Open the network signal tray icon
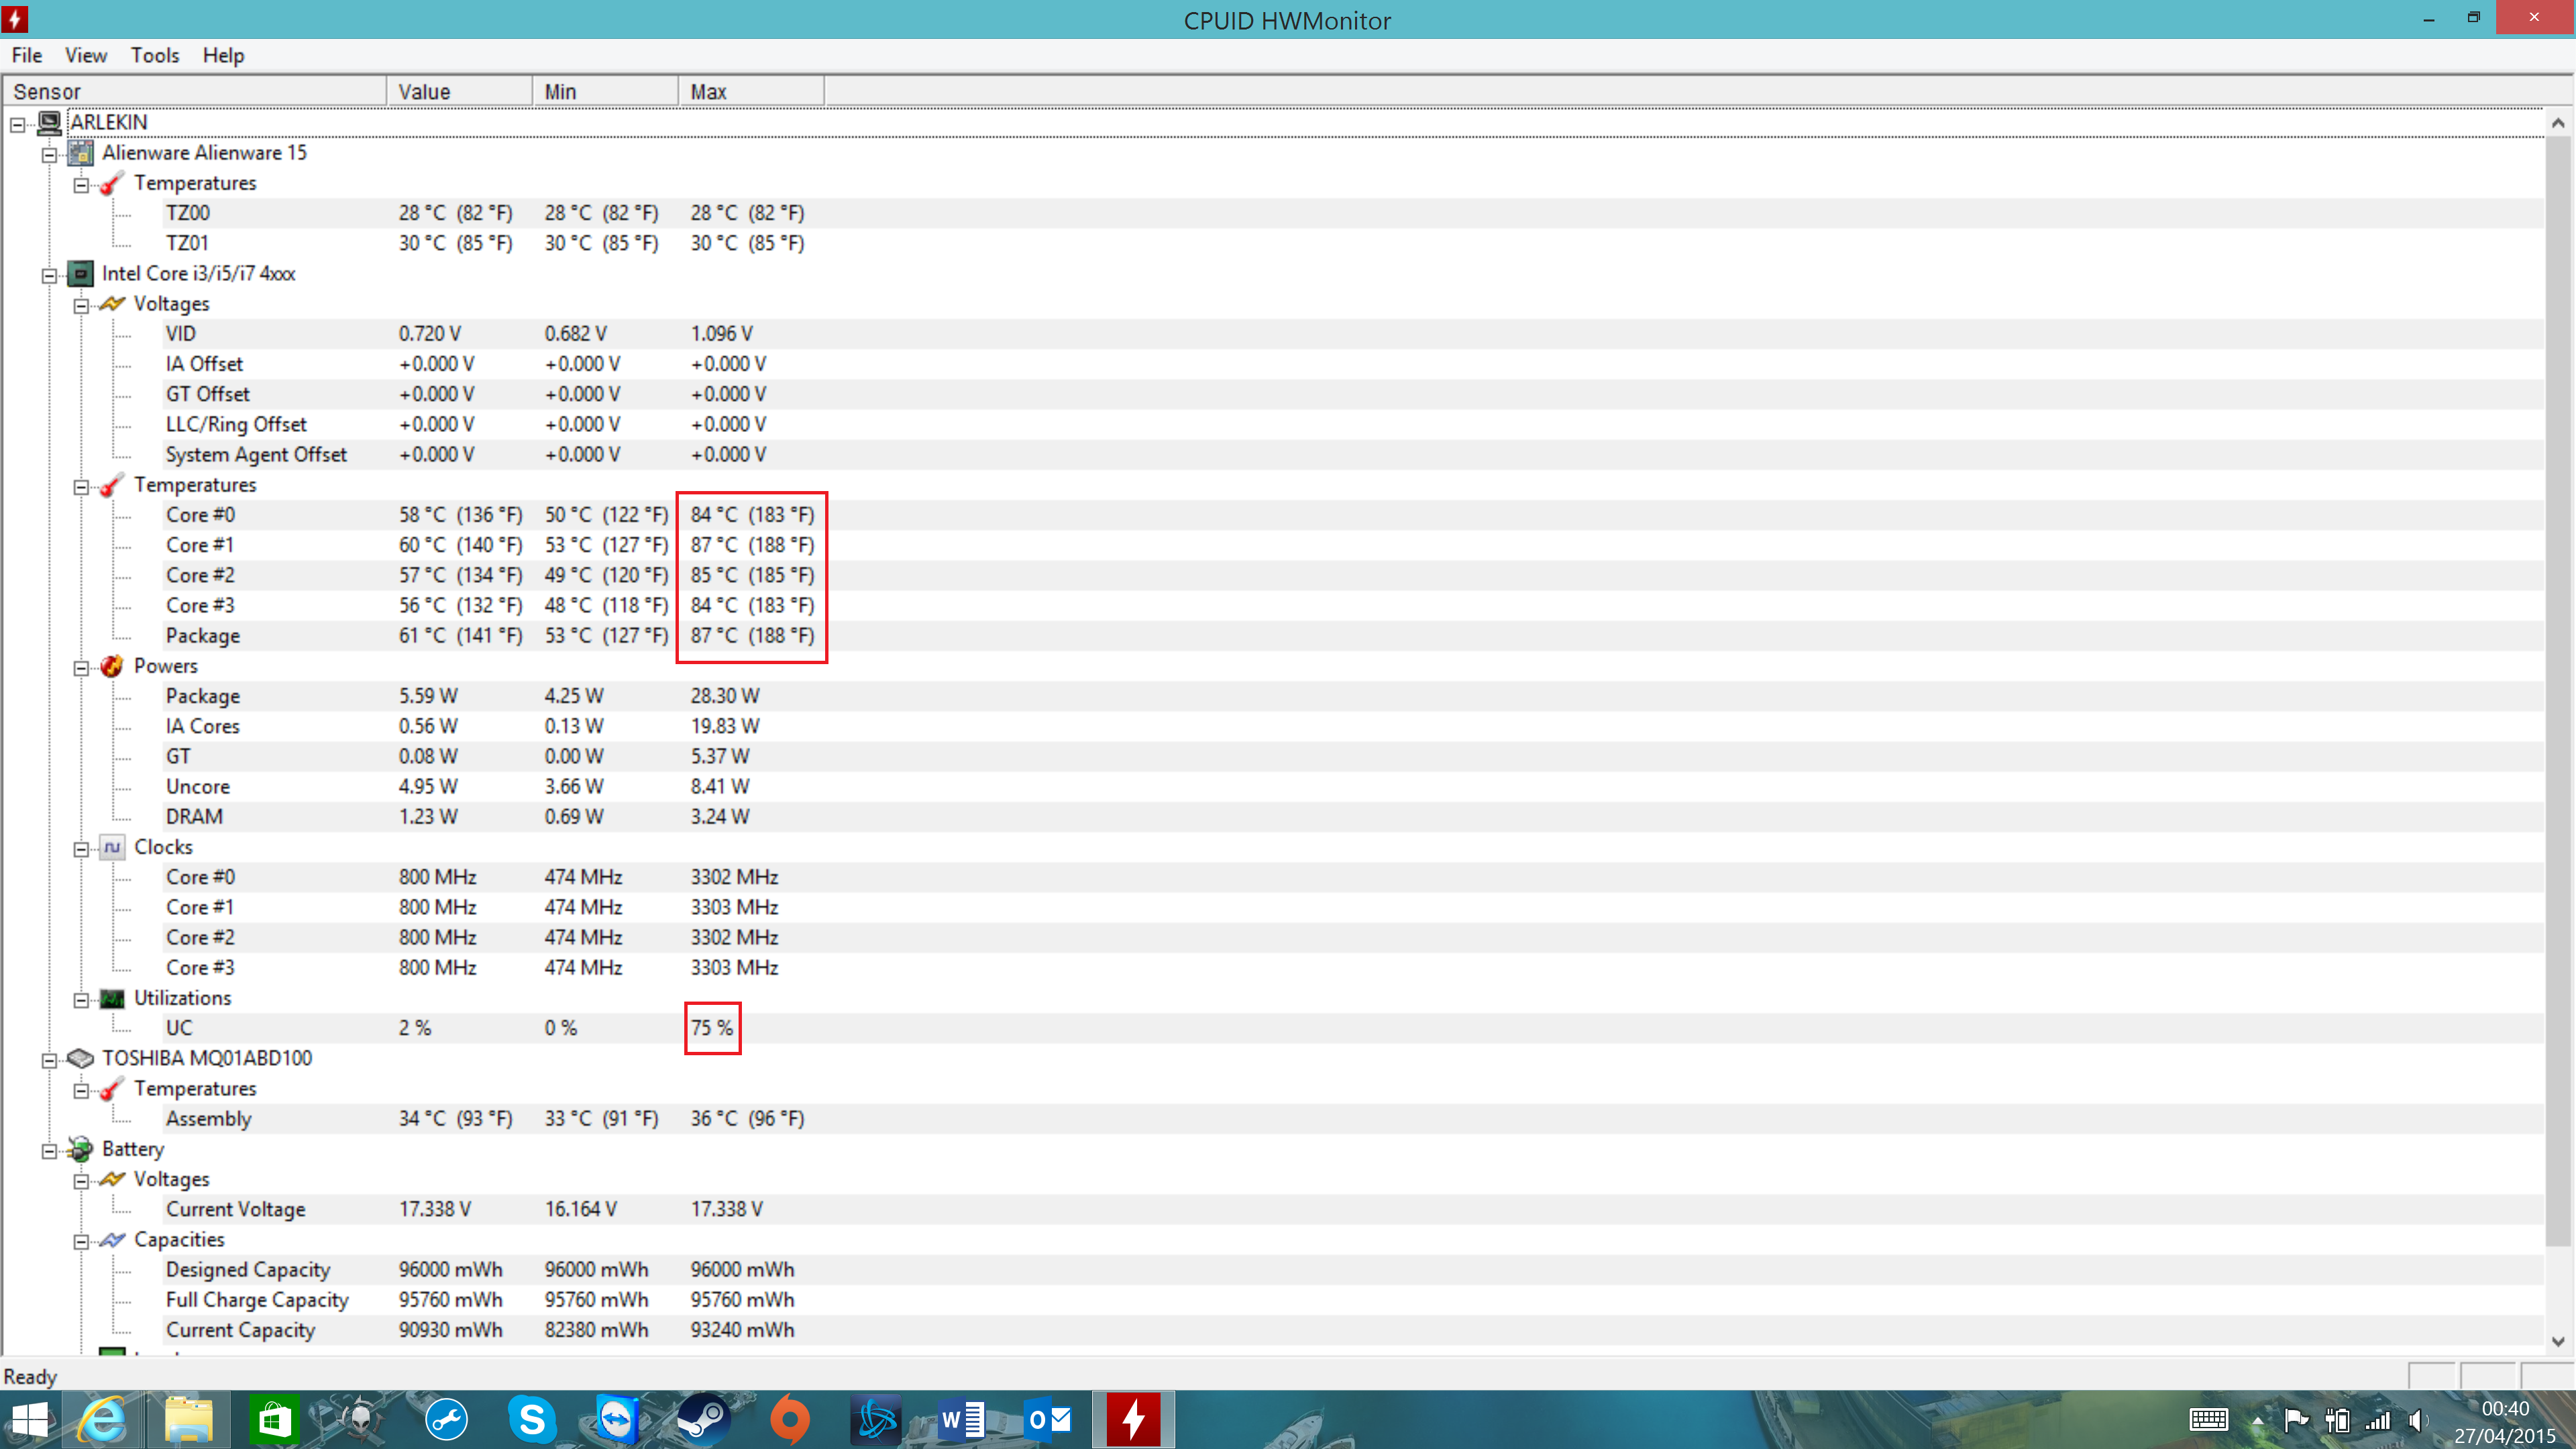This screenshot has height=1449, width=2576. (x=2378, y=1420)
